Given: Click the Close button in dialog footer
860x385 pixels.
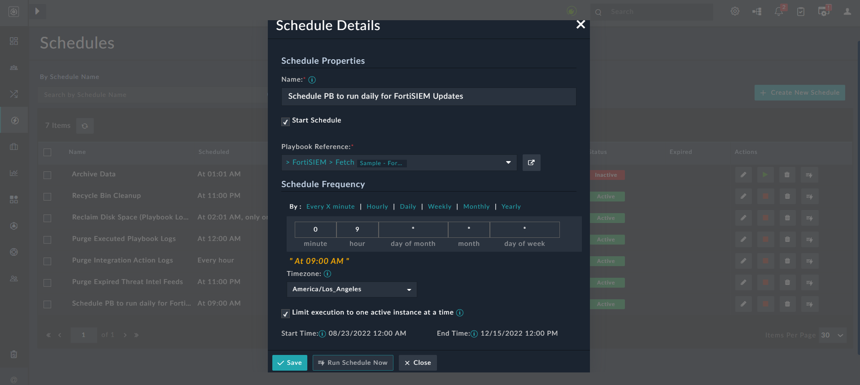Looking at the screenshot, I should pyautogui.click(x=418, y=363).
